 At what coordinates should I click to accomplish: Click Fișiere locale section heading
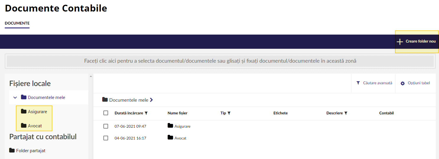30,83
